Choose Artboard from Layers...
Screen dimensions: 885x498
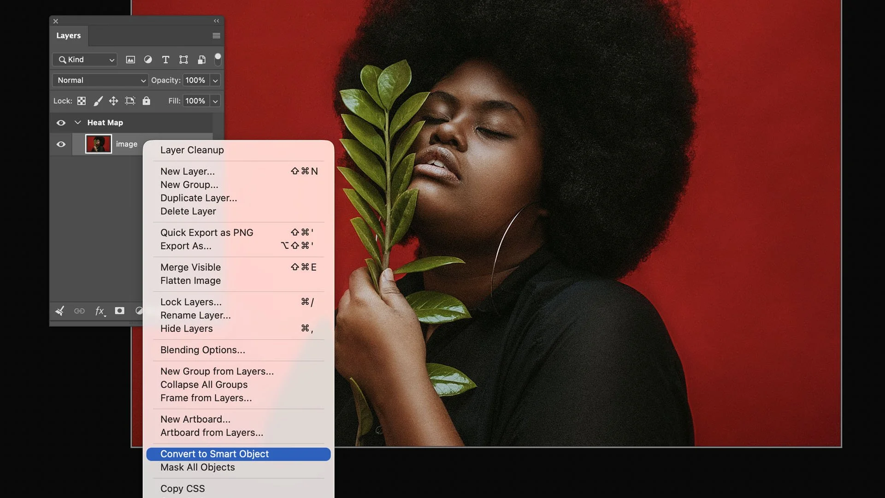coord(238,433)
